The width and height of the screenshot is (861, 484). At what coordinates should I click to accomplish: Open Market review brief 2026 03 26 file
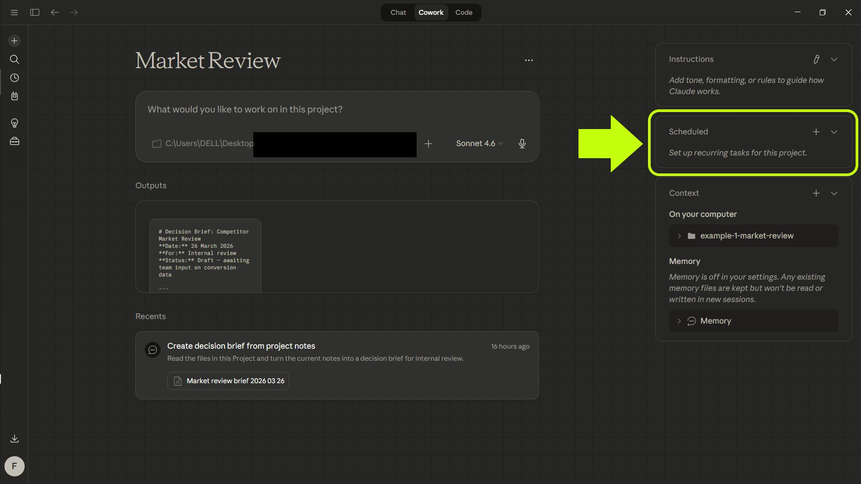pyautogui.click(x=228, y=381)
